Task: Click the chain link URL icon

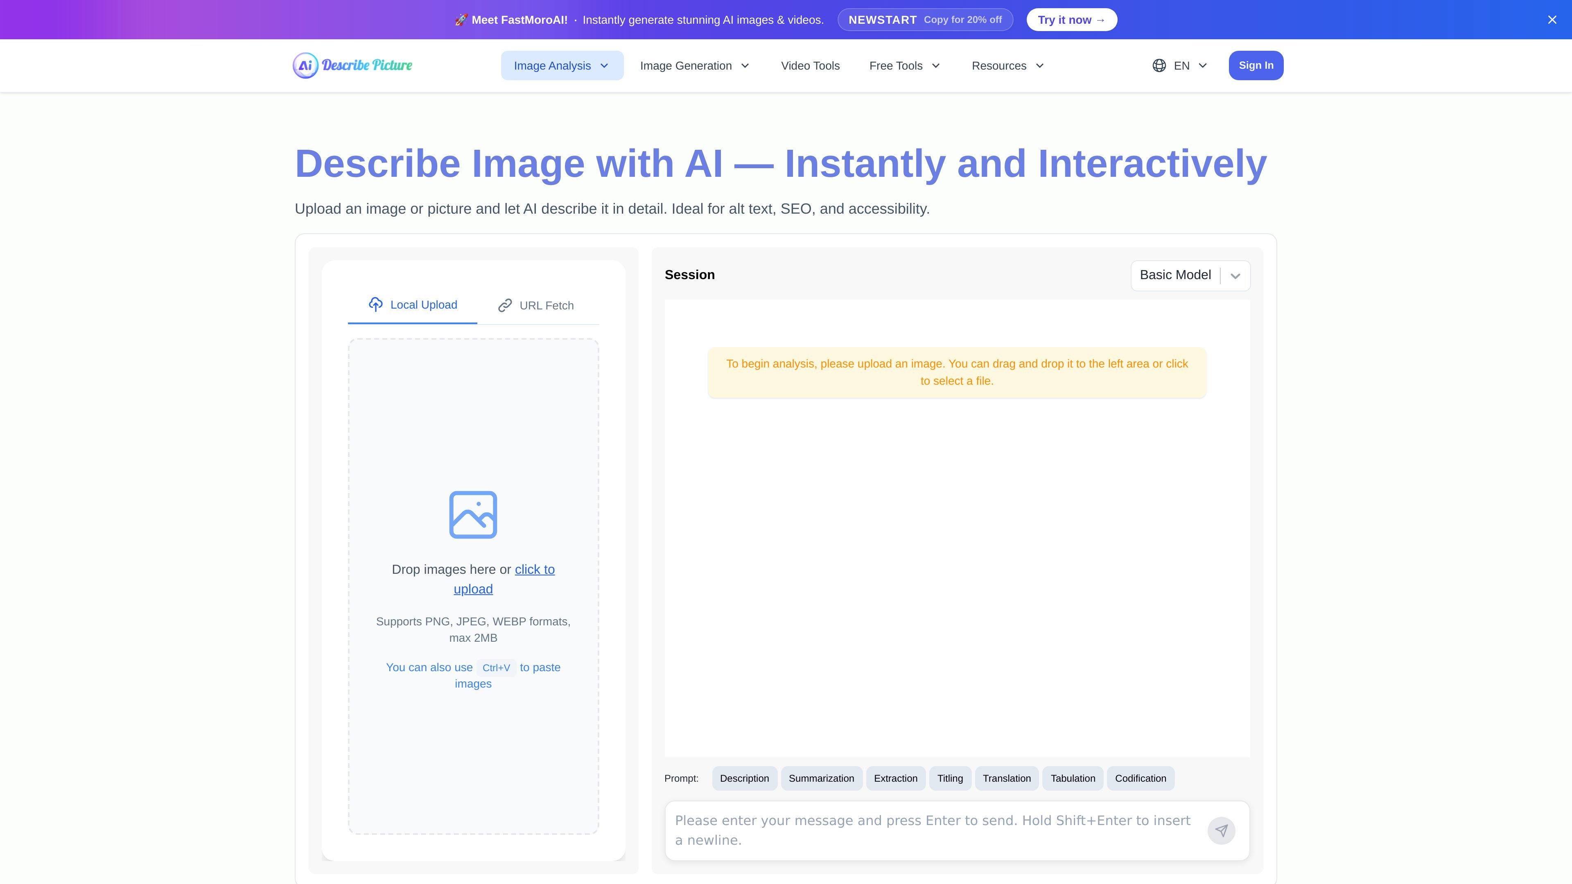Action: (505, 305)
